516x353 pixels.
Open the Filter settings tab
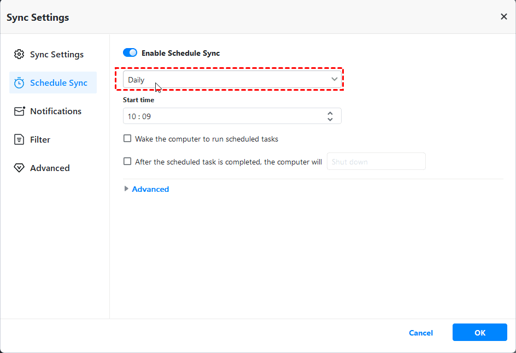[x=40, y=140]
